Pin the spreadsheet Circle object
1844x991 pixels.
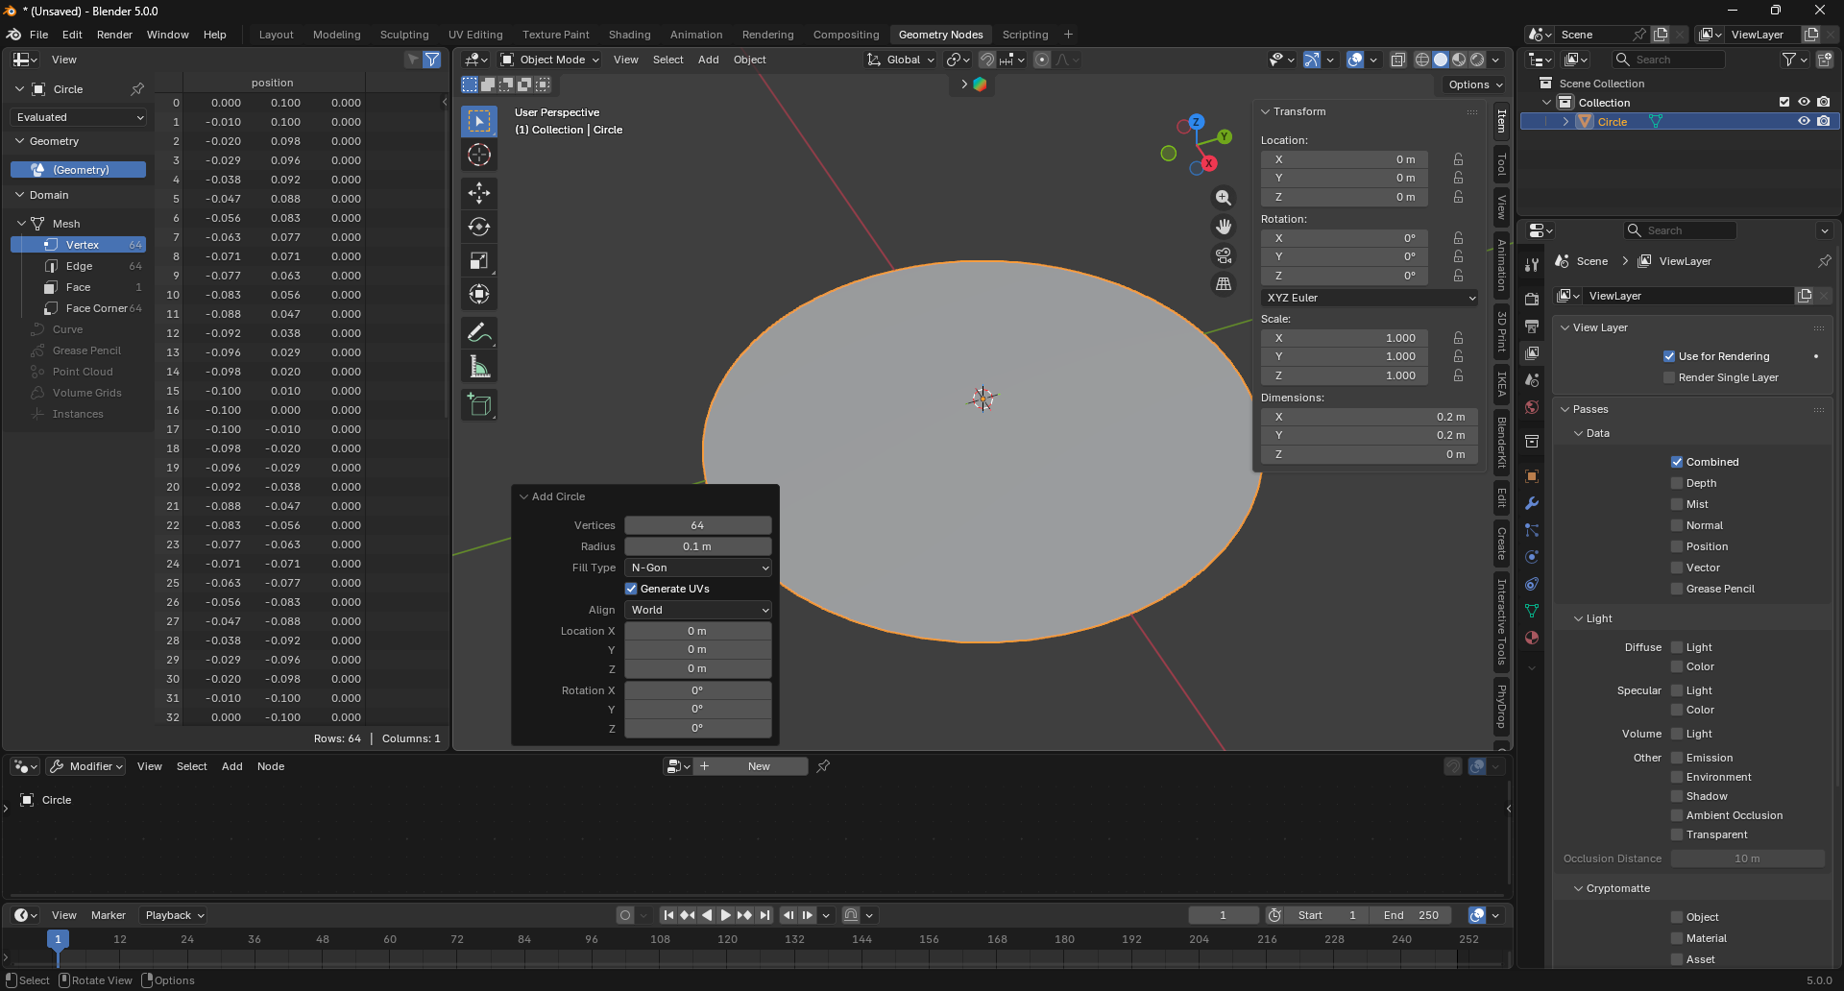tap(137, 89)
